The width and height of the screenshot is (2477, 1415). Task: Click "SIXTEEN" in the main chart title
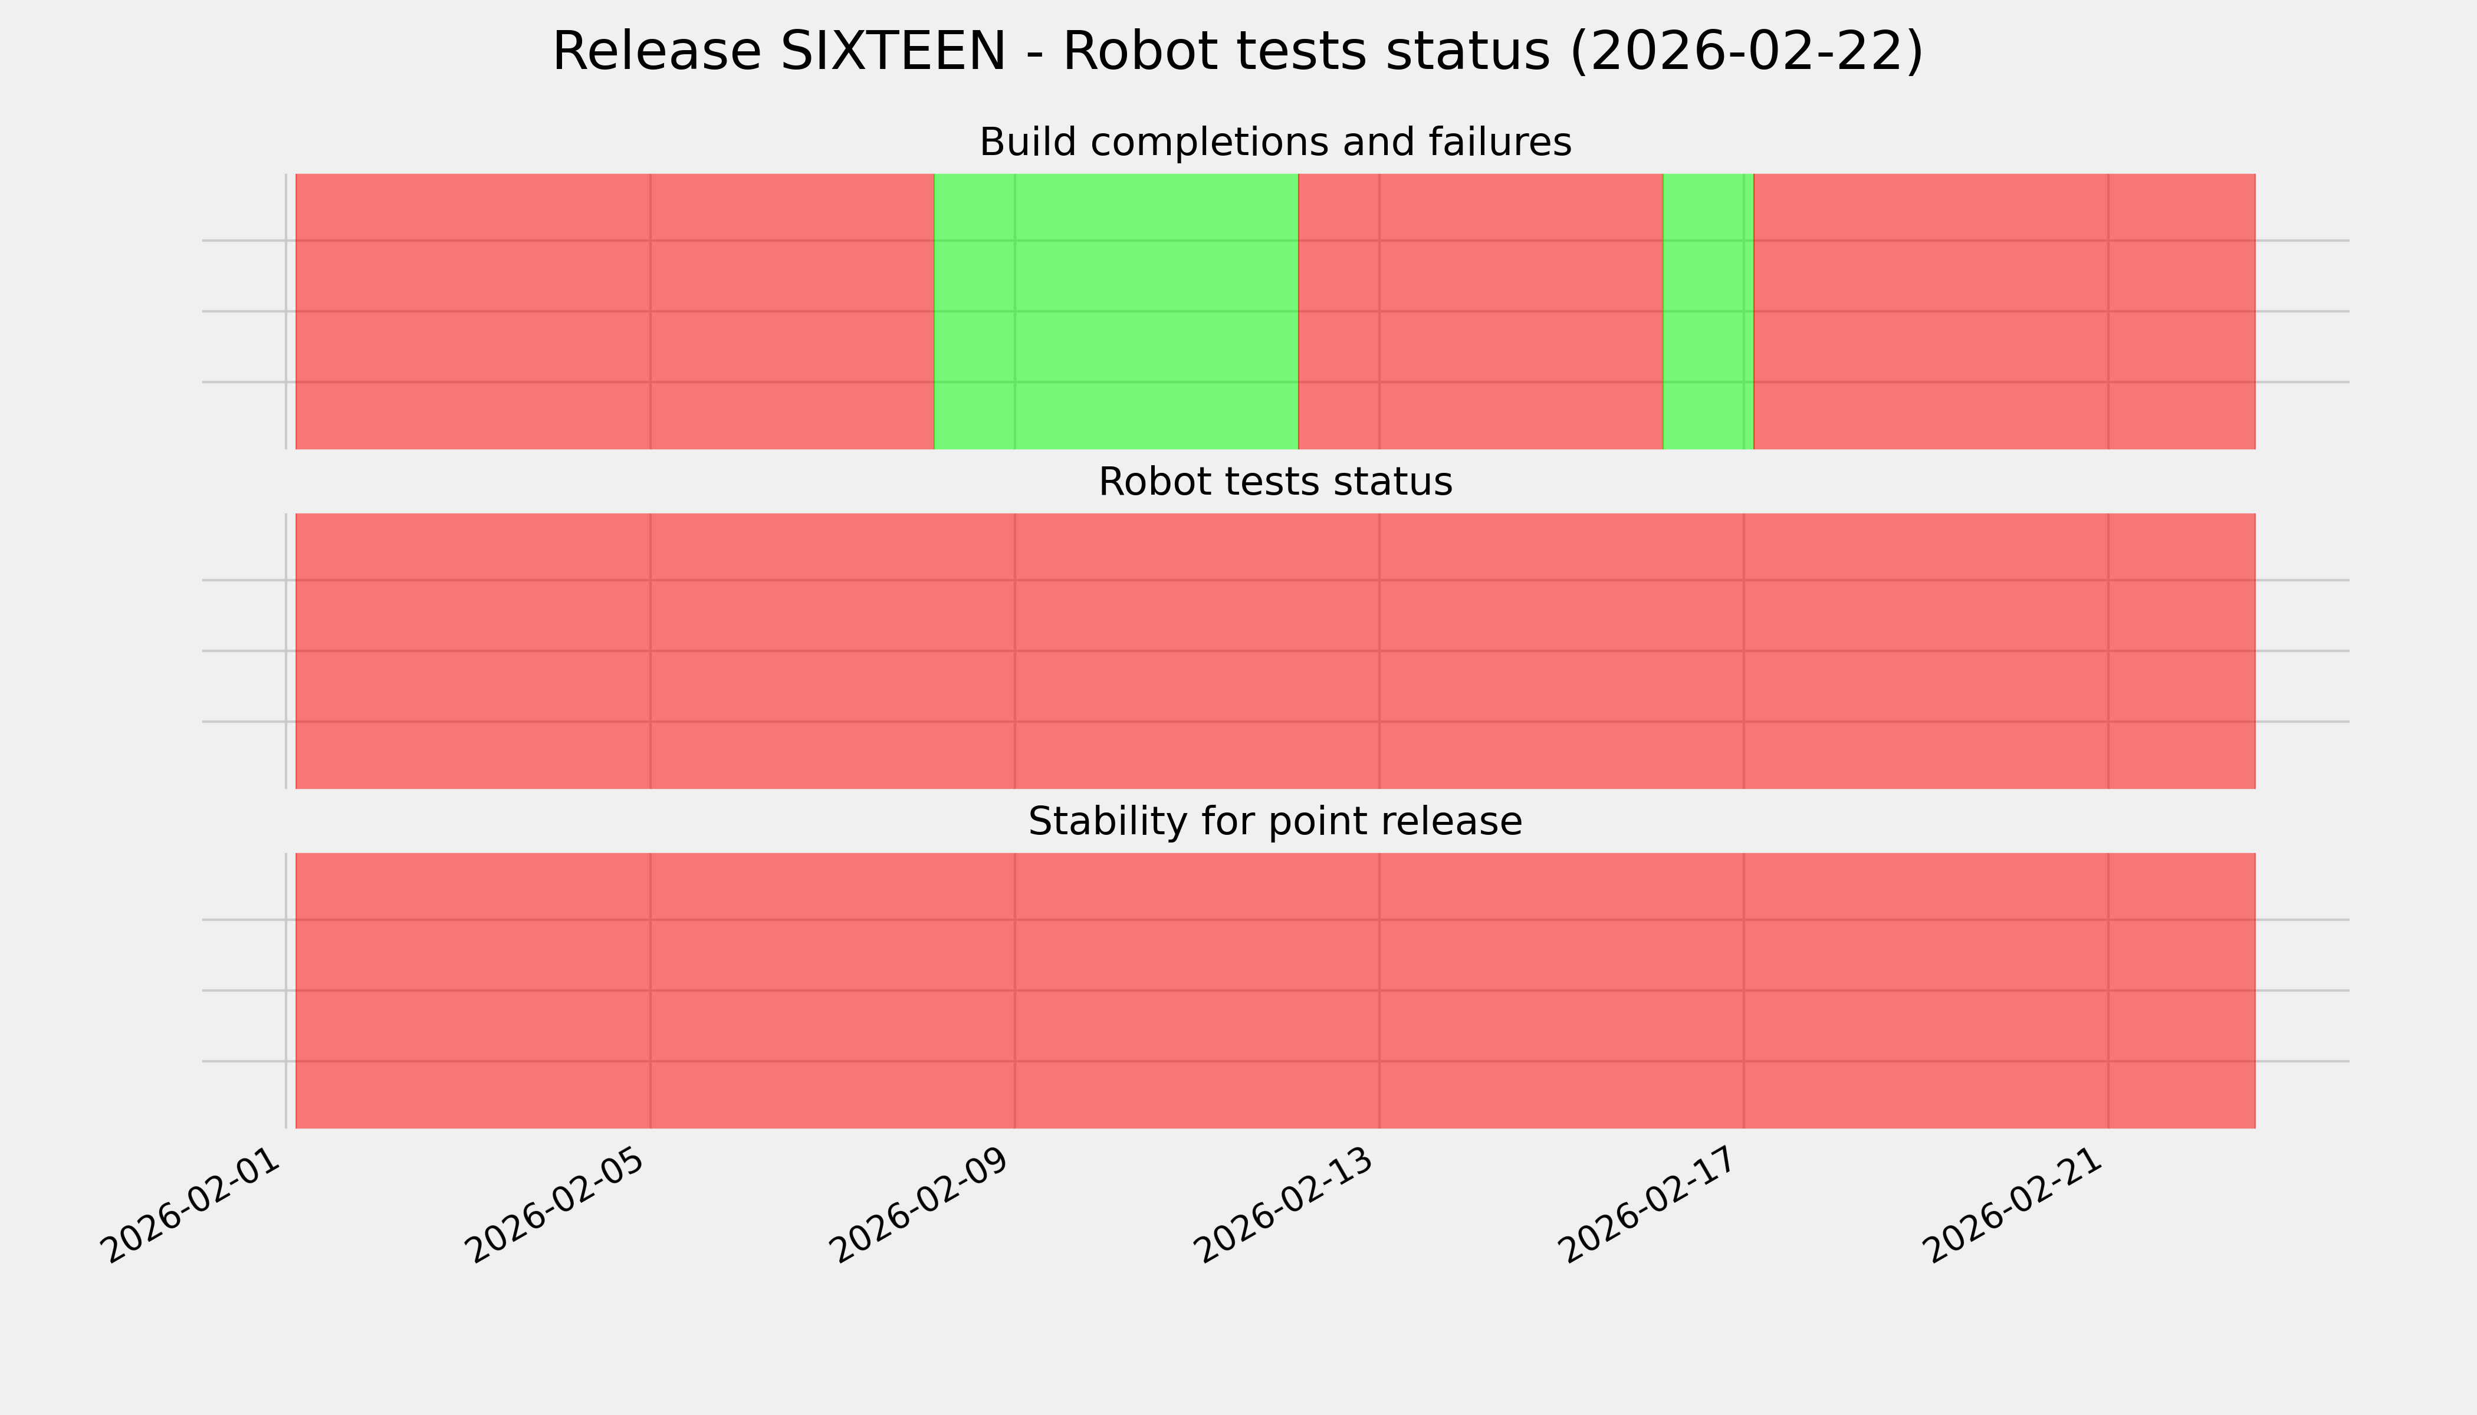(892, 51)
